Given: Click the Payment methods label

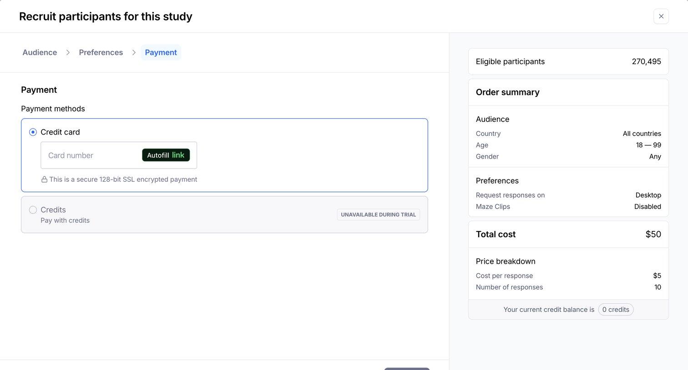Looking at the screenshot, I should click(53, 109).
